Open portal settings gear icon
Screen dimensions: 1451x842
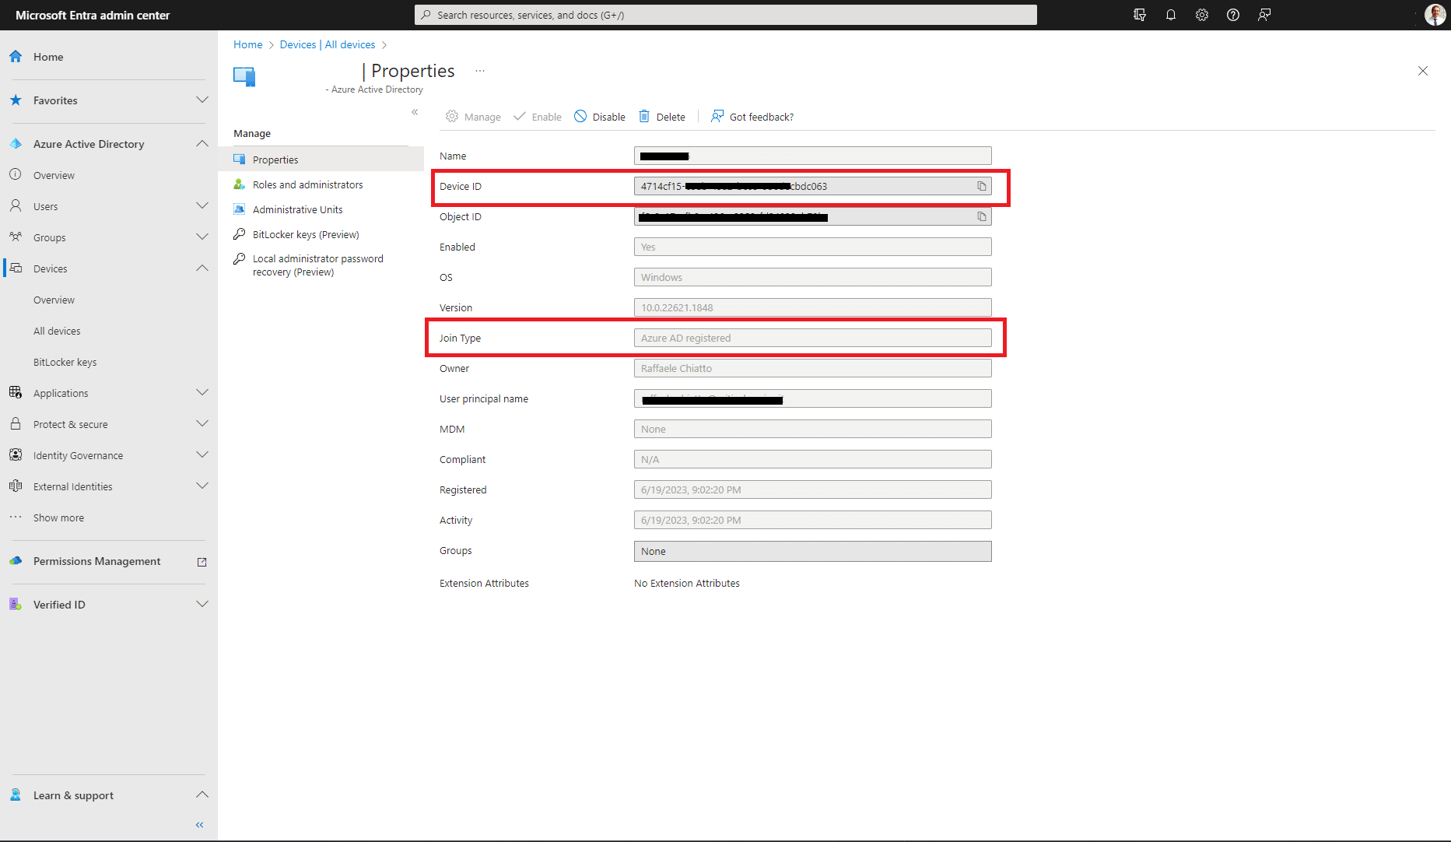coord(1202,15)
